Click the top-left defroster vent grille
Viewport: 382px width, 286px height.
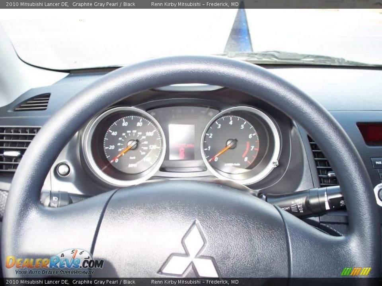[x=33, y=102]
